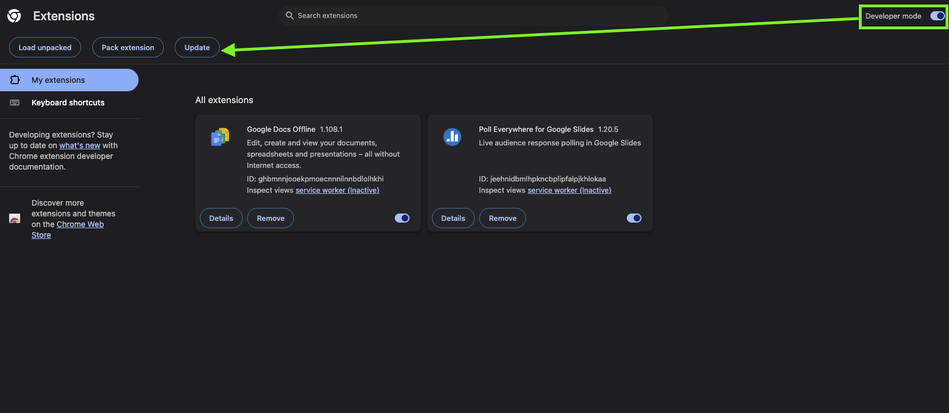Click the Chrome logo icon beside Extensions
Screen dimensions: 949x413
click(x=14, y=16)
